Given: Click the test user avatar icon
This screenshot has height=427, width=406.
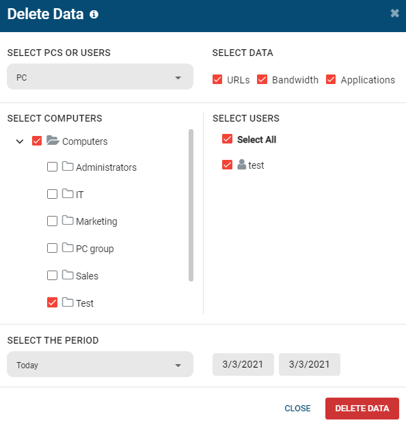Looking at the screenshot, I should click(x=242, y=165).
